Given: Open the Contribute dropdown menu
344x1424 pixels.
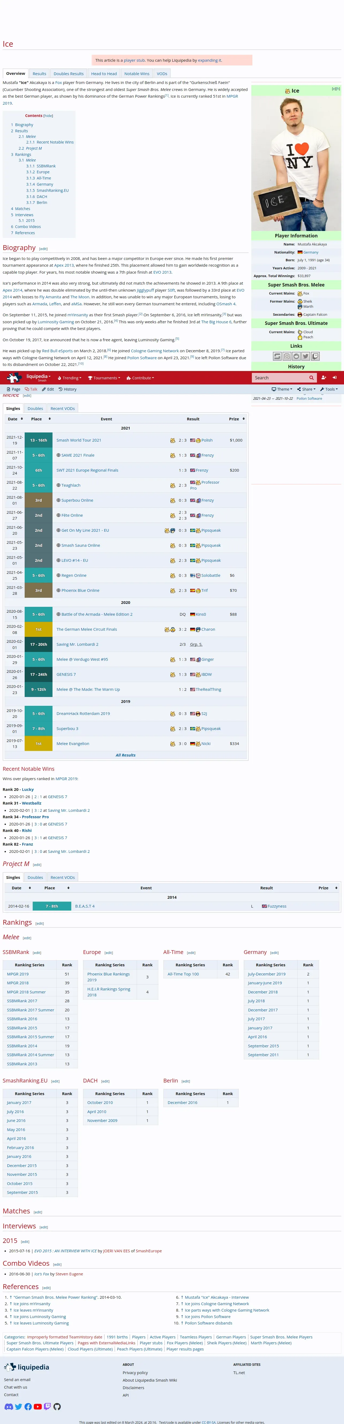Looking at the screenshot, I should pyautogui.click(x=140, y=378).
